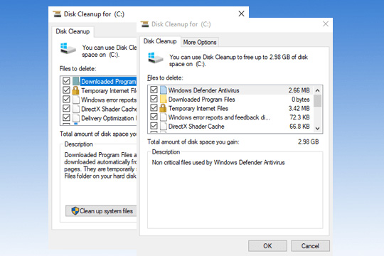Toggle Downloaded Program checkbox in back window

pyautogui.click(x=66, y=81)
